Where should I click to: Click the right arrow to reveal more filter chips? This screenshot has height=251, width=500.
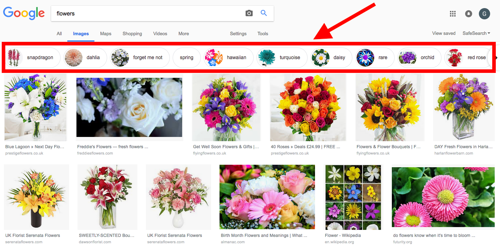(497, 57)
